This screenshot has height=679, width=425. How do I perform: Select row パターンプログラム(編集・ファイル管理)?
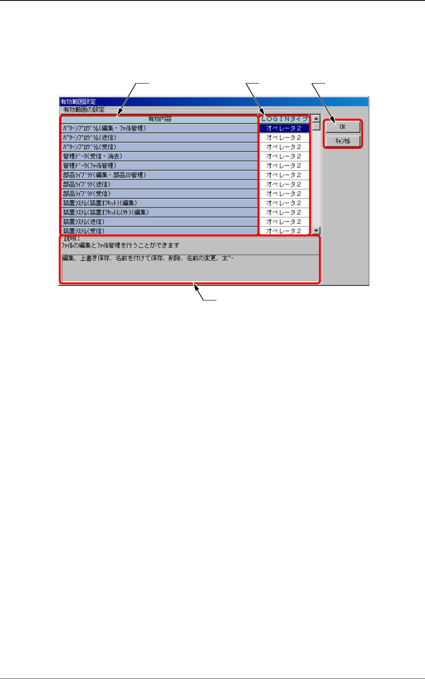click(x=159, y=128)
